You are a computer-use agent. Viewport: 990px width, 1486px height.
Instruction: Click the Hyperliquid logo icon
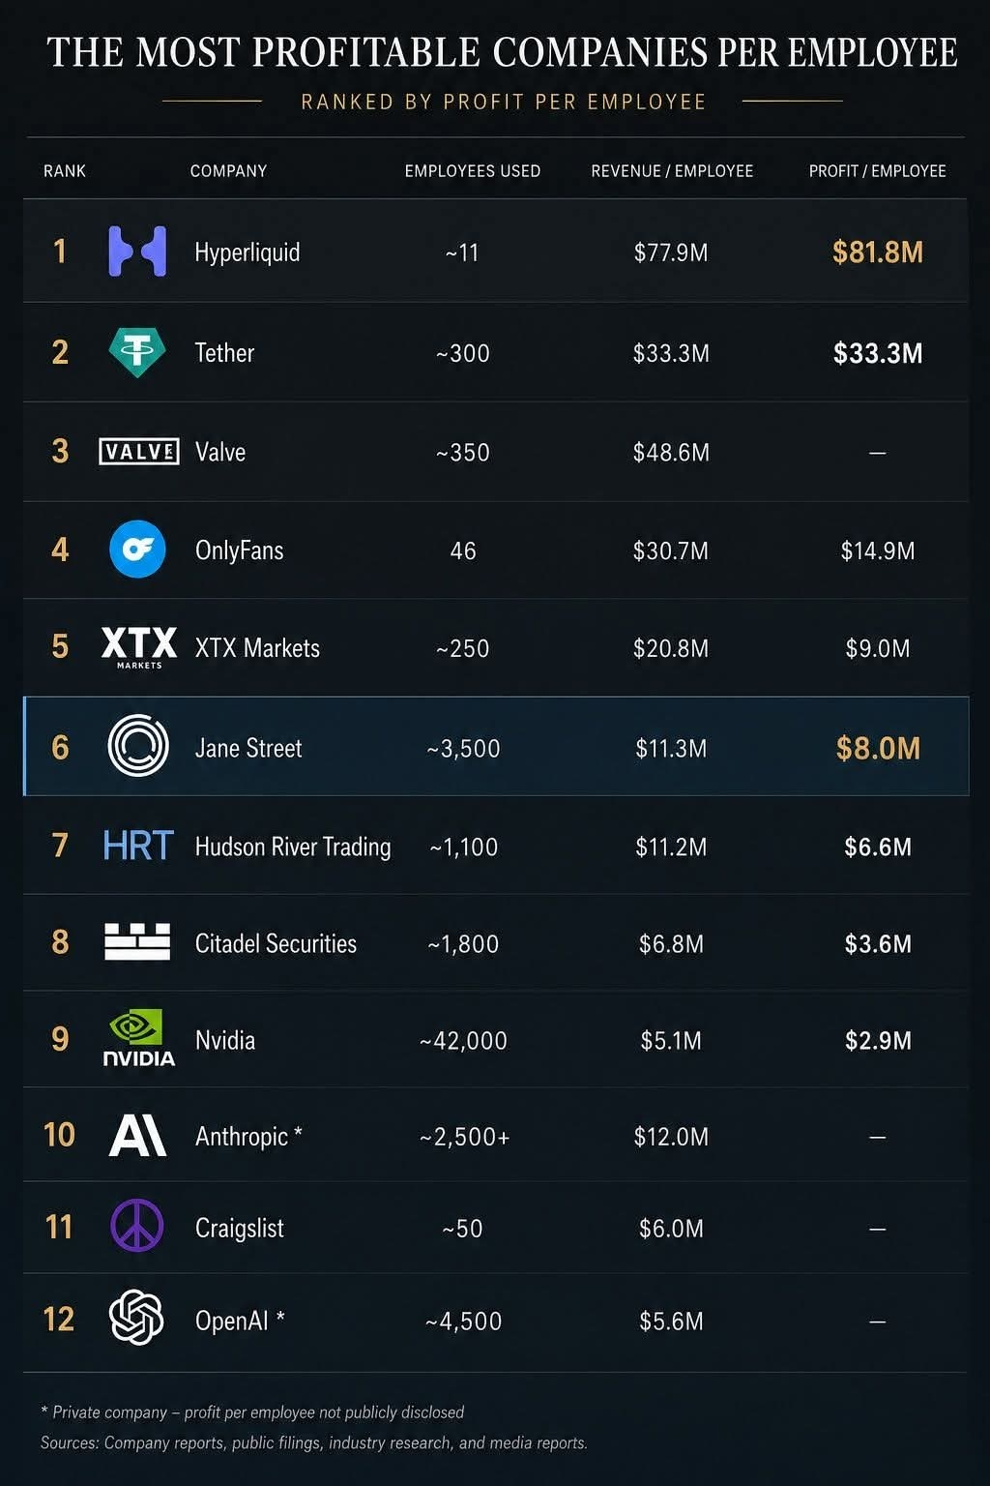pyautogui.click(x=137, y=252)
